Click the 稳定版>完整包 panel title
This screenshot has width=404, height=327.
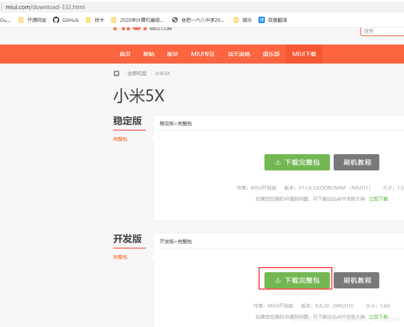pos(175,124)
